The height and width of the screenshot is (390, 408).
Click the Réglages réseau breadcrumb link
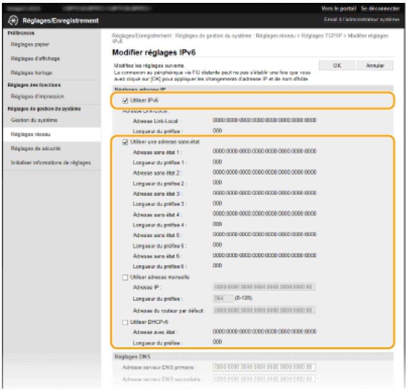click(276, 36)
